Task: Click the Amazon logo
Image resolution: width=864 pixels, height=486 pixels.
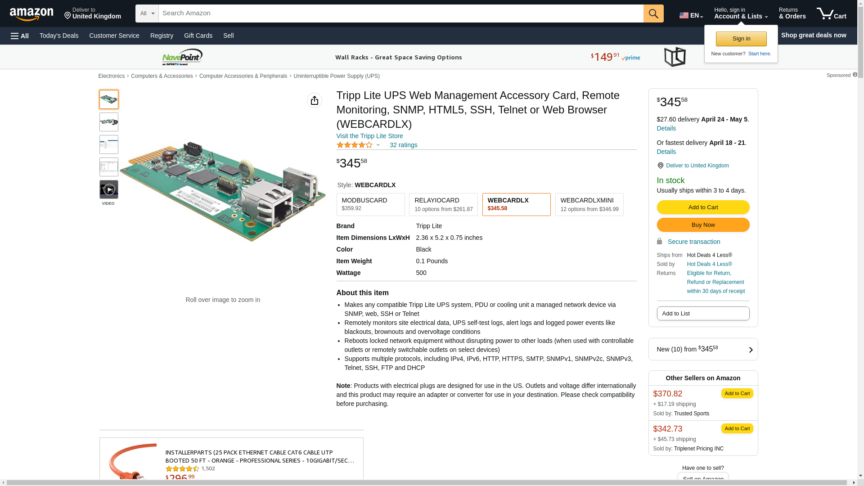Action: 31,14
